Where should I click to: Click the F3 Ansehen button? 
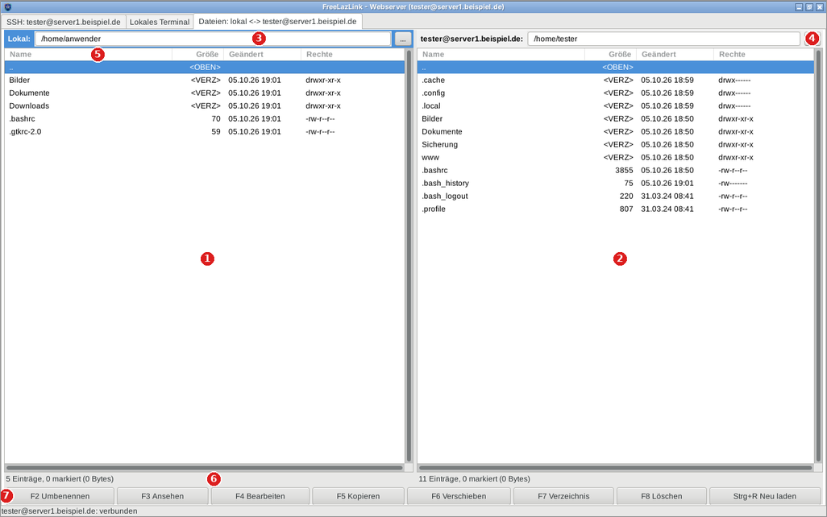click(163, 496)
